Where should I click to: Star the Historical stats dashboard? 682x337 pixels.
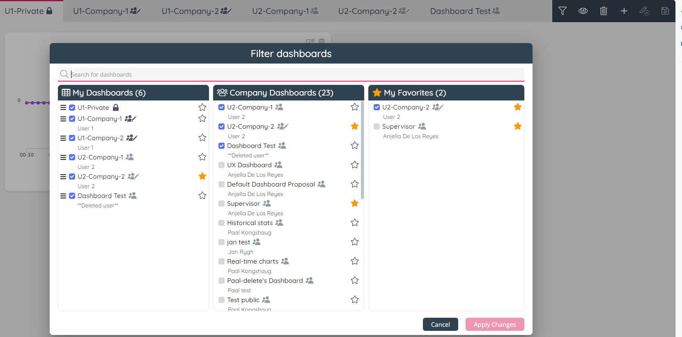355,223
